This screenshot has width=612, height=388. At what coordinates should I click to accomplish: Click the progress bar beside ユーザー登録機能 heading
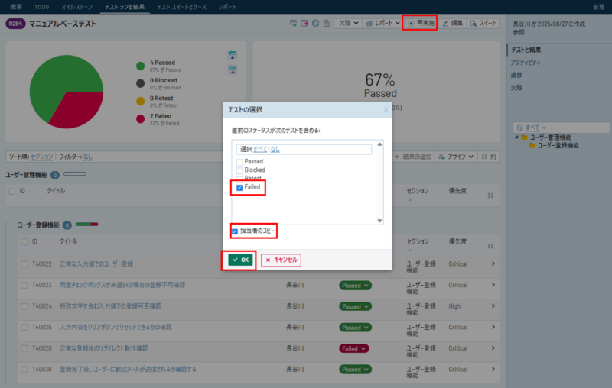[x=87, y=225]
